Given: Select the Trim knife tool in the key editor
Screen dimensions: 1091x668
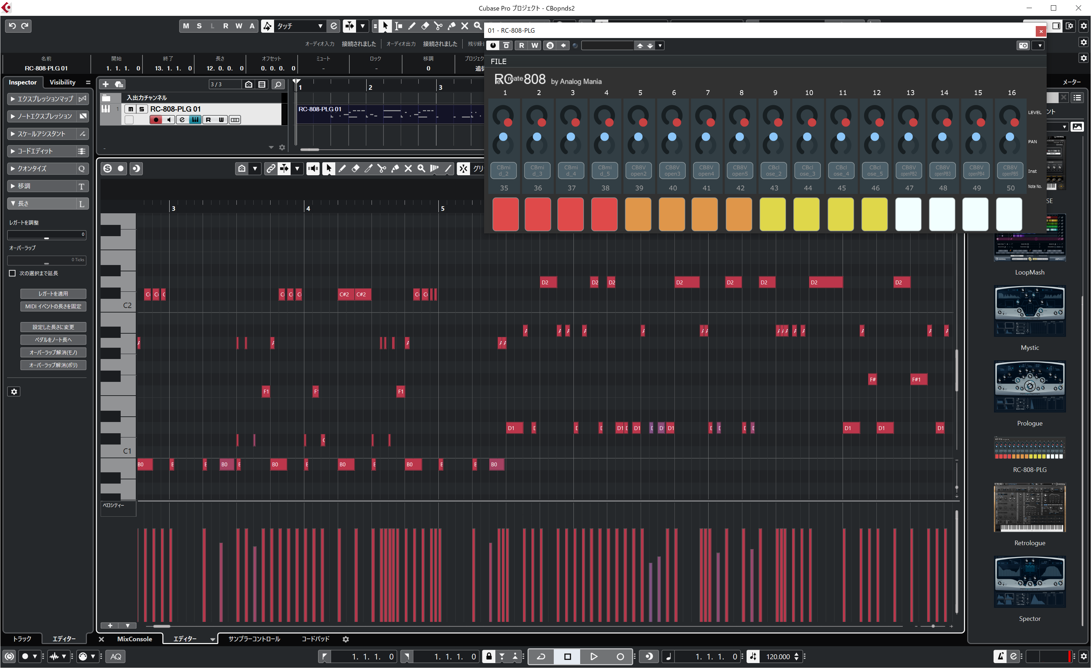Looking at the screenshot, I should pos(368,168).
